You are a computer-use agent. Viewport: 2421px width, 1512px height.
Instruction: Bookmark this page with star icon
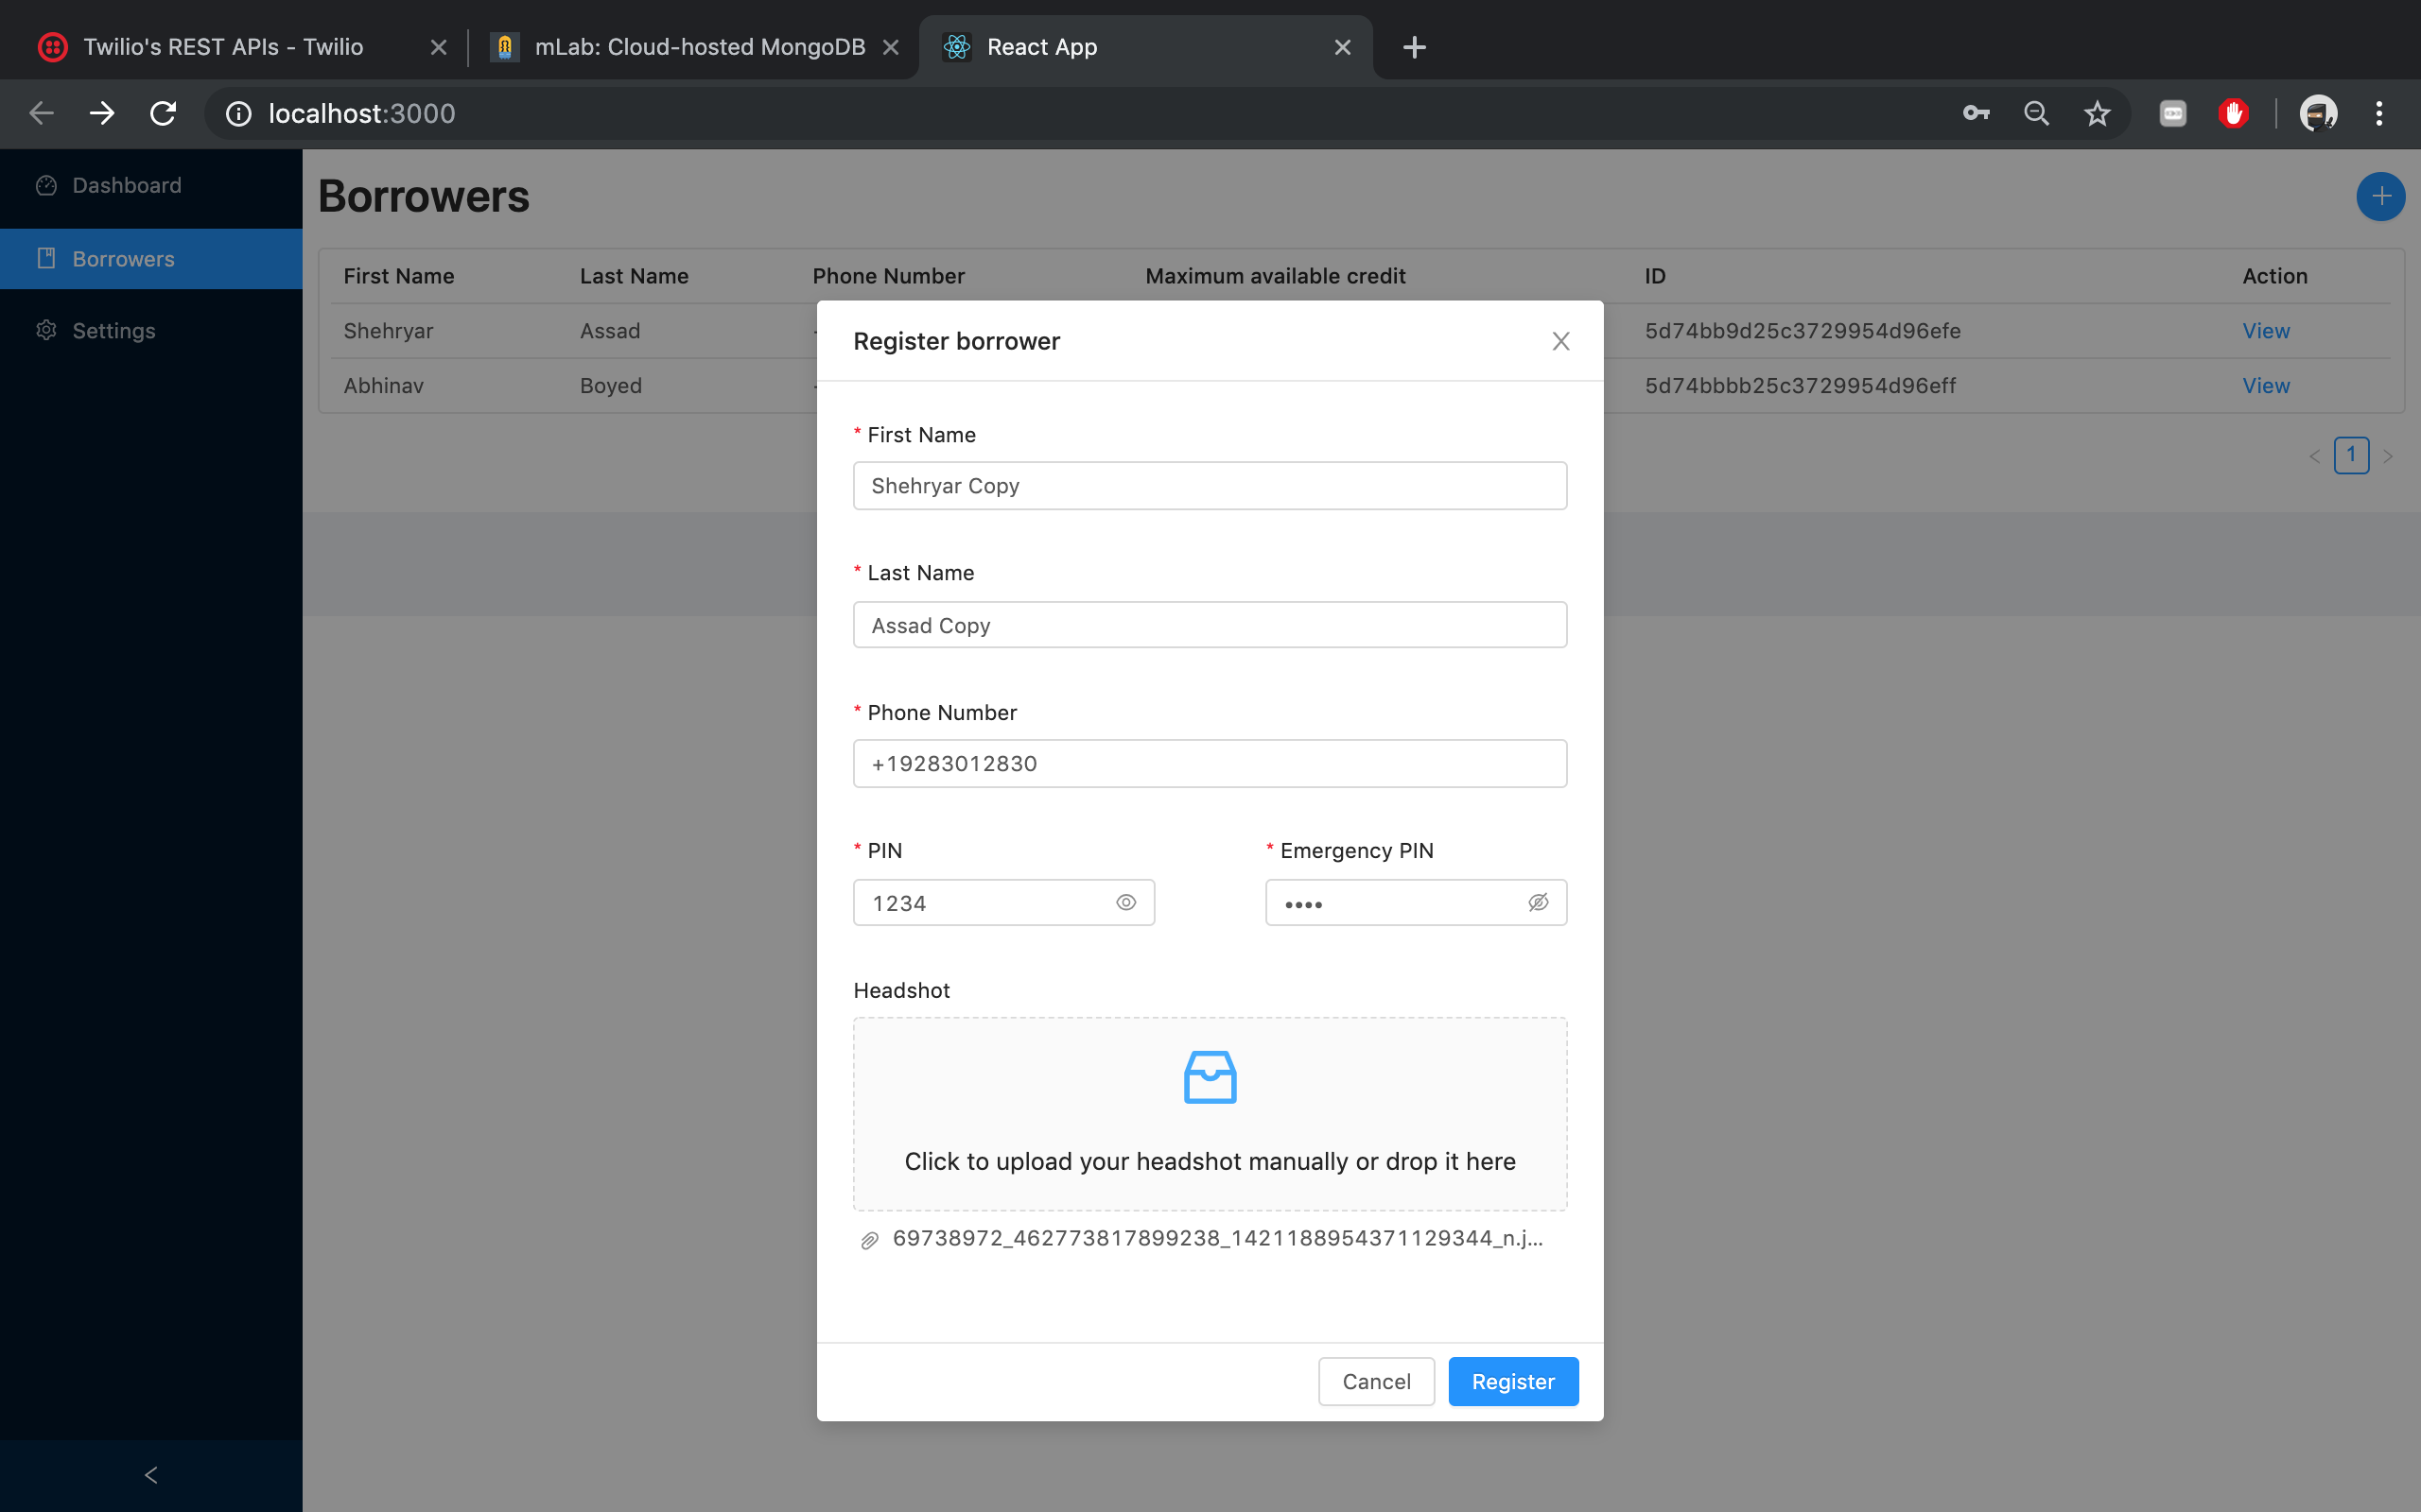pos(2097,113)
